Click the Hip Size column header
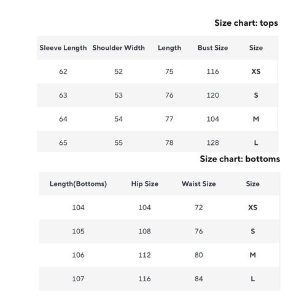307x307 pixels. [145, 184]
